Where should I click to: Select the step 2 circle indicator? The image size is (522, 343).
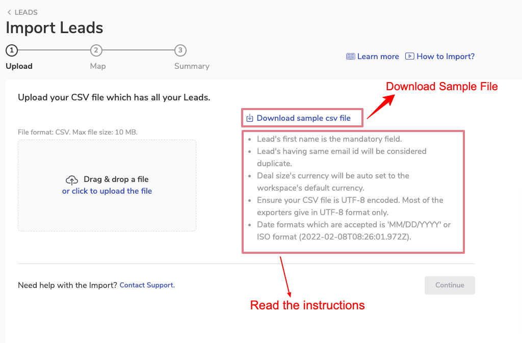pyautogui.click(x=96, y=50)
